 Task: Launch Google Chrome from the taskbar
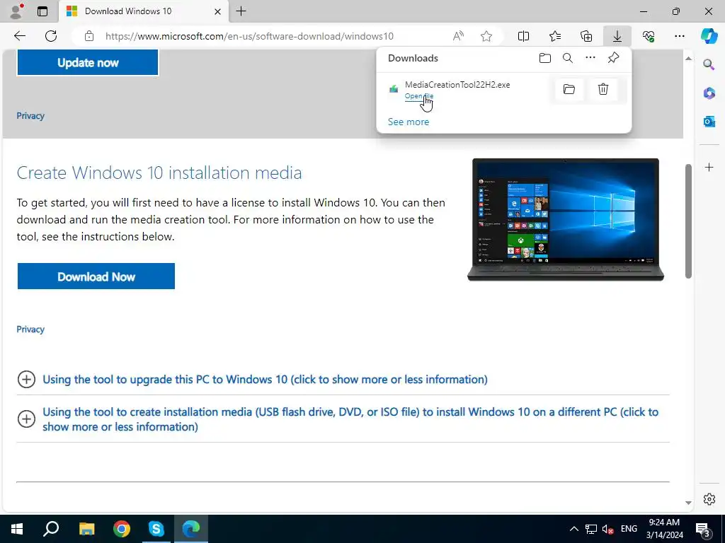click(x=122, y=529)
